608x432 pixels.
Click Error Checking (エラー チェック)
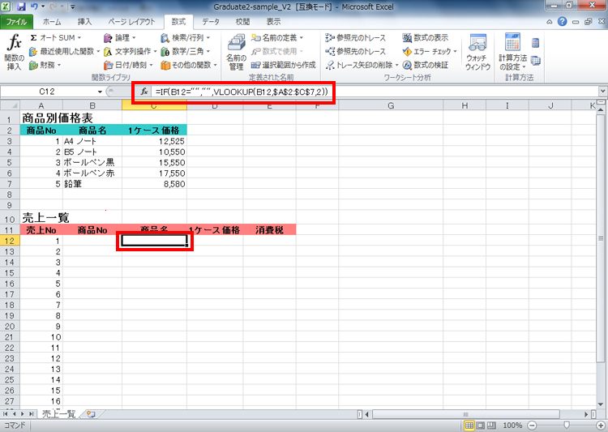click(x=430, y=51)
